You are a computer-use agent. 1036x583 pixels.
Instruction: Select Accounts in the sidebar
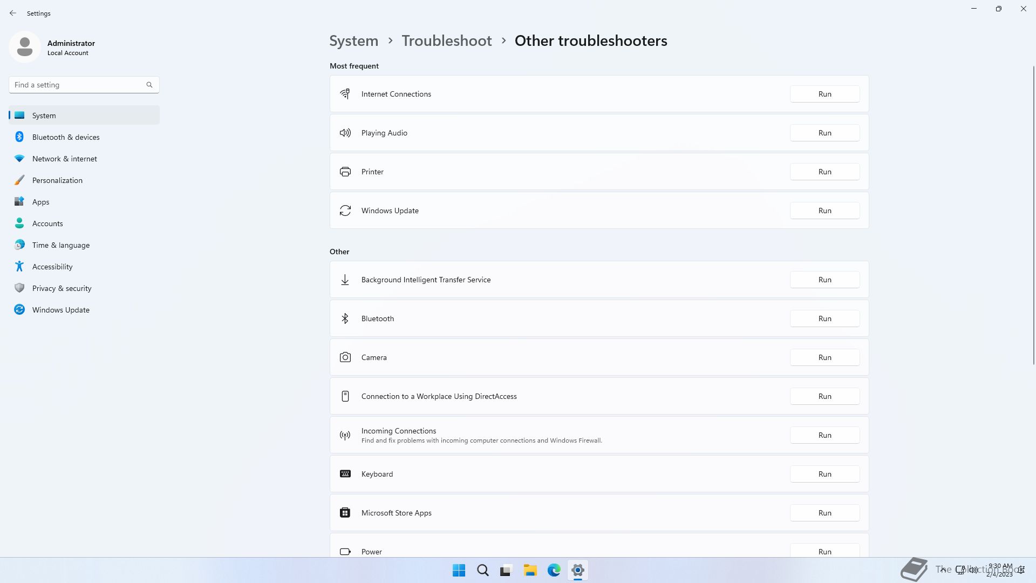[47, 223]
